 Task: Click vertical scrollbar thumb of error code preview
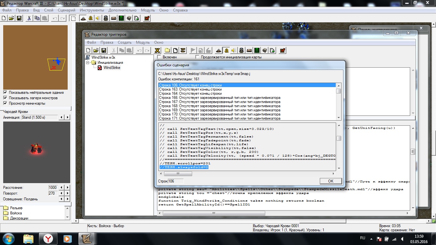pyautogui.click(x=339, y=138)
